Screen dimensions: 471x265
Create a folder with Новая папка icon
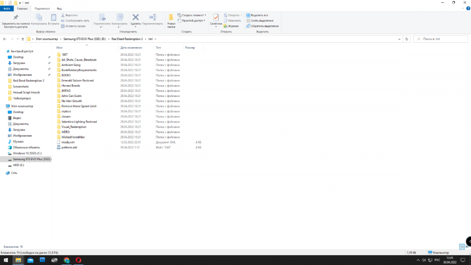point(171,18)
